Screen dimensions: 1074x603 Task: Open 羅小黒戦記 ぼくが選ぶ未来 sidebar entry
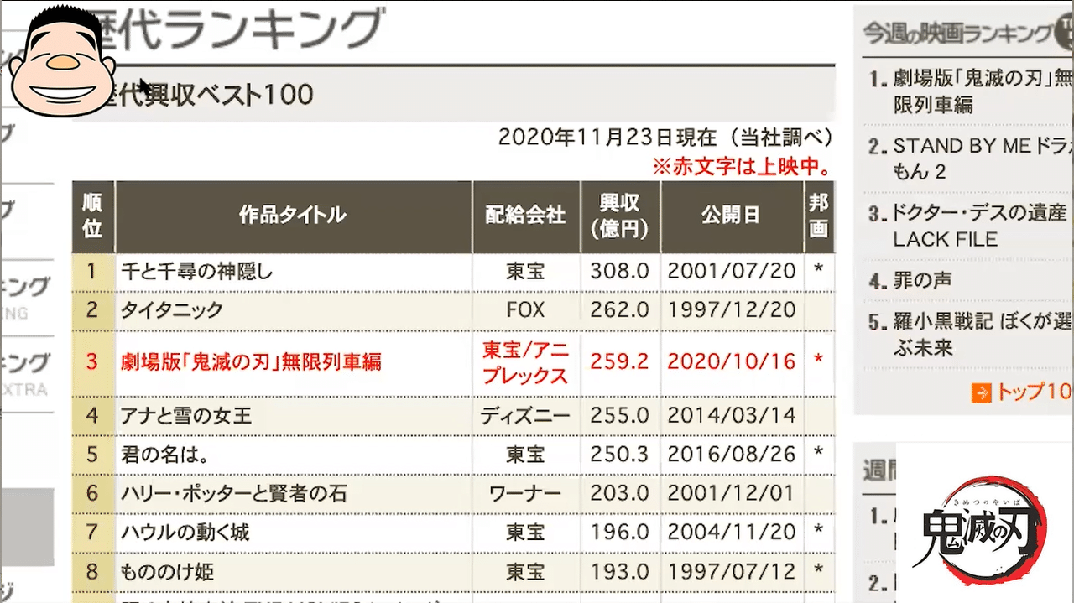[x=973, y=334]
